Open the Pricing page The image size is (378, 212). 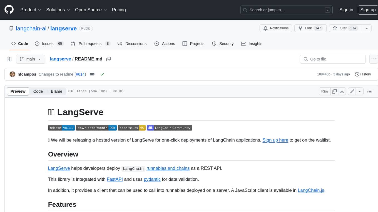(119, 10)
